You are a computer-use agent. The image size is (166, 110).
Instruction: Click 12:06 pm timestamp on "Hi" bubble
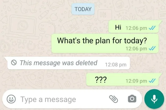(136, 28)
